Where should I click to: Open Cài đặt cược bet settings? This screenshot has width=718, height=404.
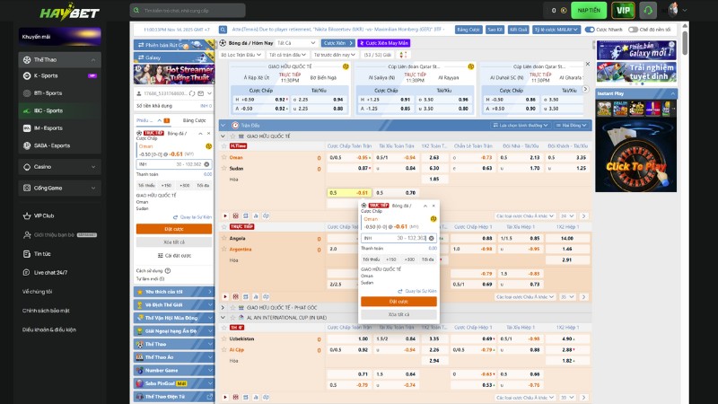point(174,256)
